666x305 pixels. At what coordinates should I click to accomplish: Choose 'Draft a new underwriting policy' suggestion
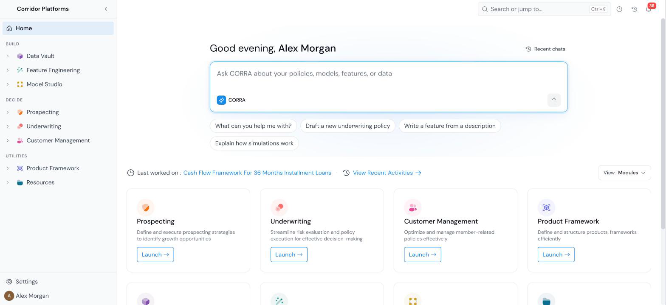[348, 126]
